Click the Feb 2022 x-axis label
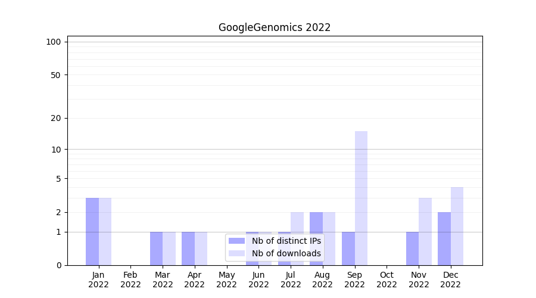The image size is (536, 298). click(130, 280)
